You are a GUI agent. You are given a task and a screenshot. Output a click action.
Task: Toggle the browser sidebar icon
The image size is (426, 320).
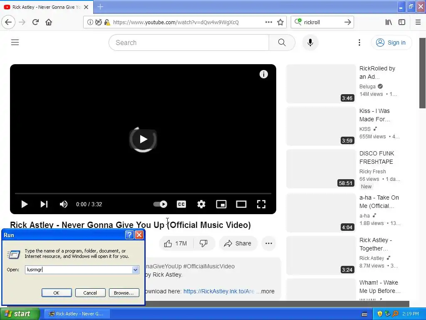coord(402,22)
